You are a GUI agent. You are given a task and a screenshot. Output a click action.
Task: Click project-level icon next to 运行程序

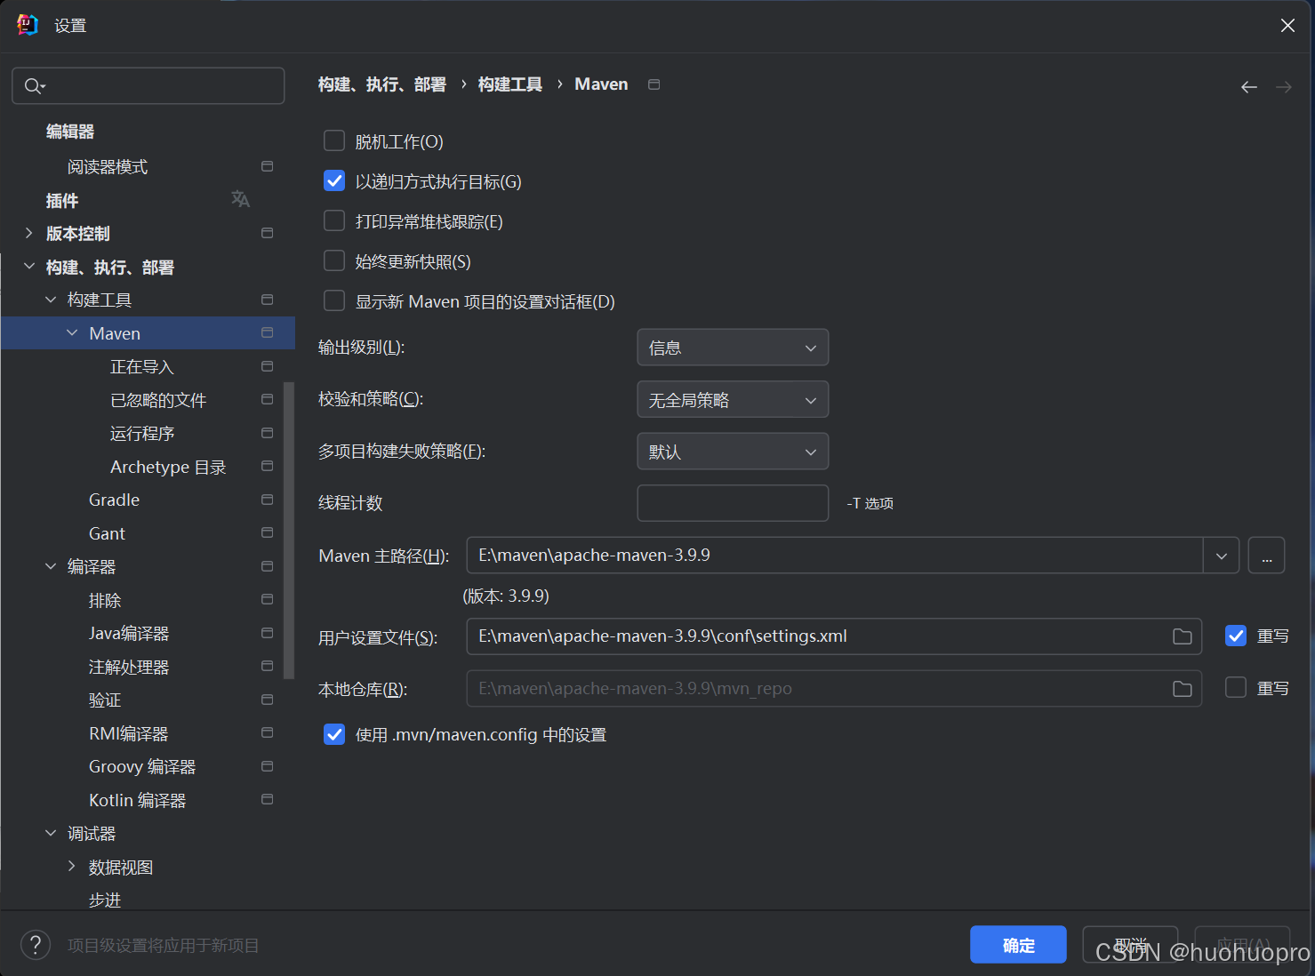click(x=267, y=433)
